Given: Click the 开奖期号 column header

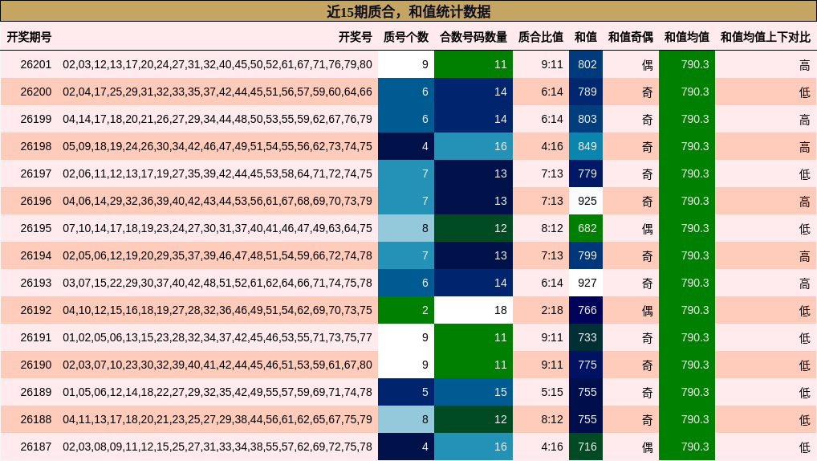Looking at the screenshot, I should pyautogui.click(x=29, y=37).
